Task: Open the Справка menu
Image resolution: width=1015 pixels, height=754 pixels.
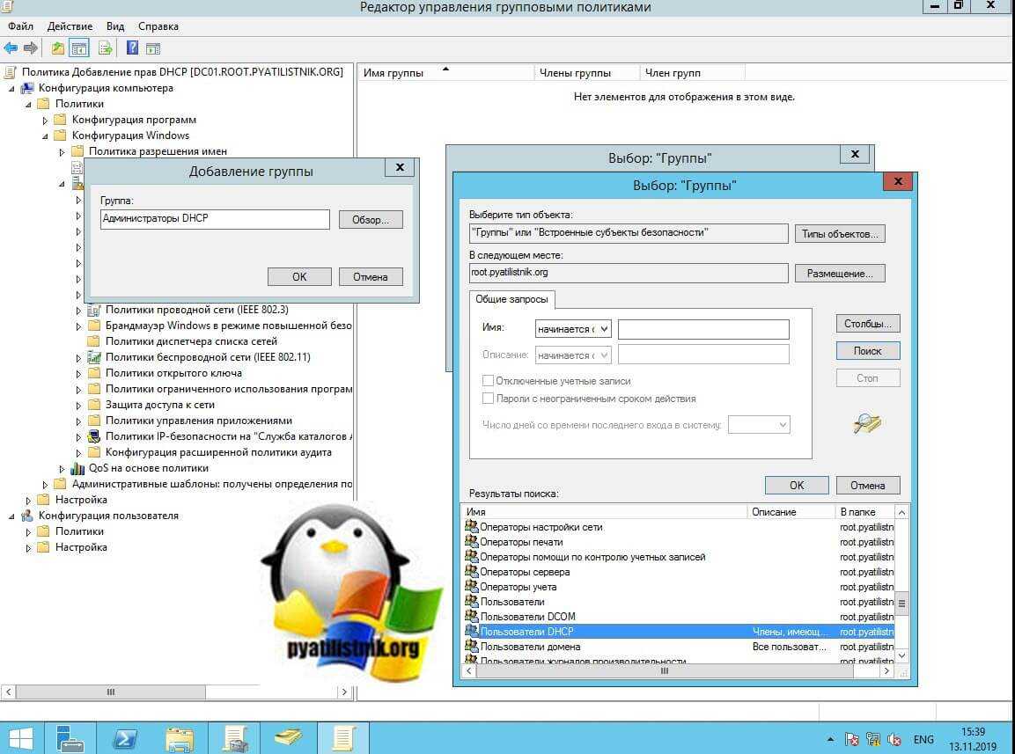Action: coord(158,26)
